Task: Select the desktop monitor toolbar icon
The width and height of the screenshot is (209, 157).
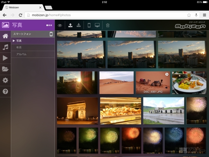Action: [97, 25]
